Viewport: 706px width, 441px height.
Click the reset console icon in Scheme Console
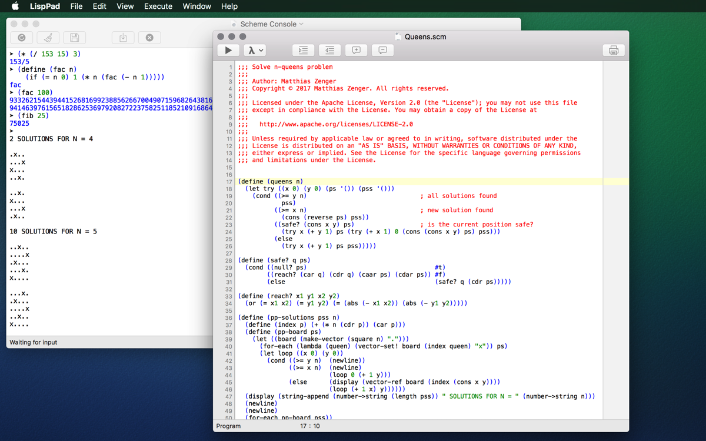point(21,38)
